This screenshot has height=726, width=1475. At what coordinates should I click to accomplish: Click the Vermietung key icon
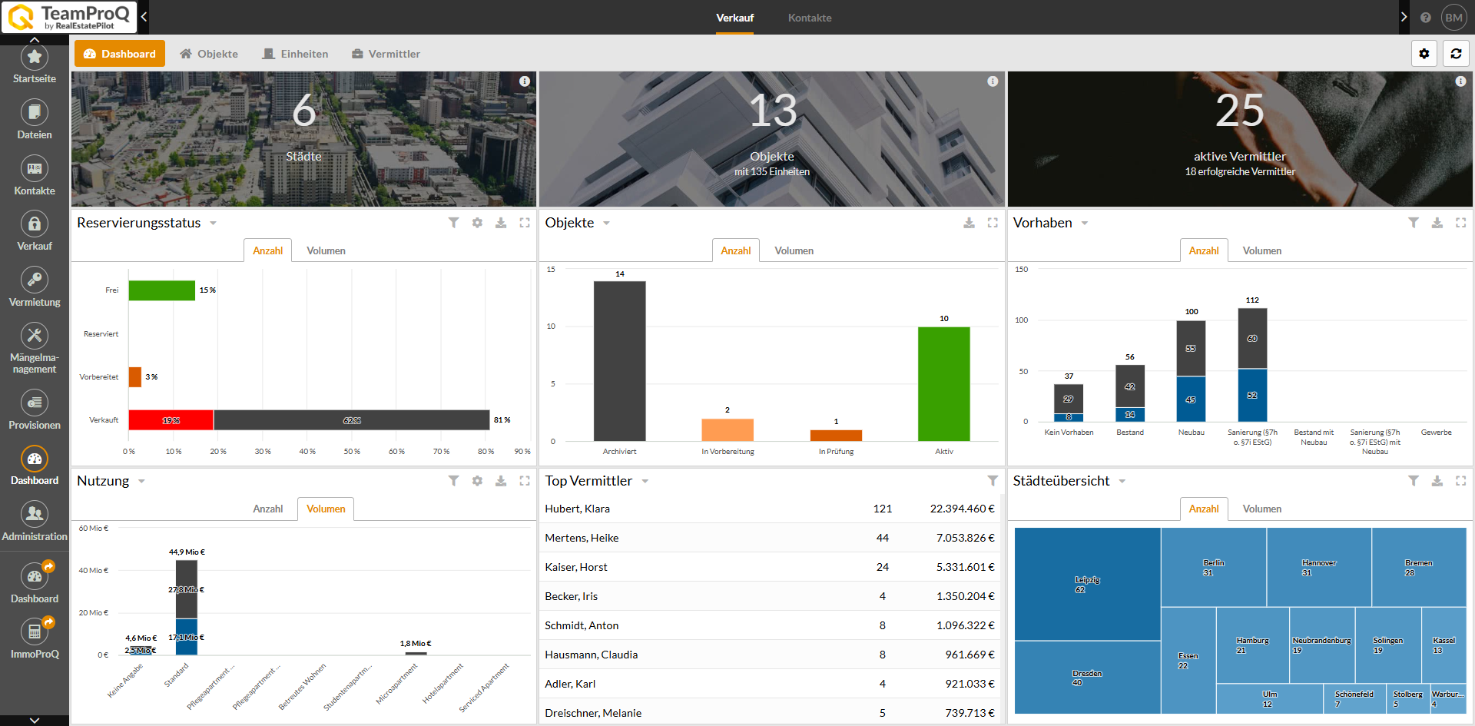pos(34,280)
